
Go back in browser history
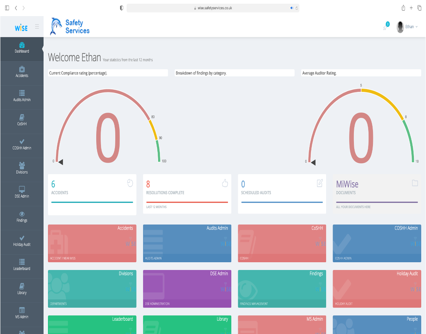16,8
